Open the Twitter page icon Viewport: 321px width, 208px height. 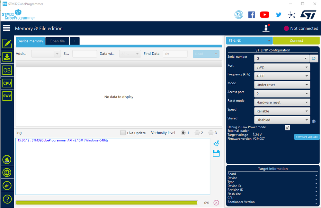coord(279,14)
